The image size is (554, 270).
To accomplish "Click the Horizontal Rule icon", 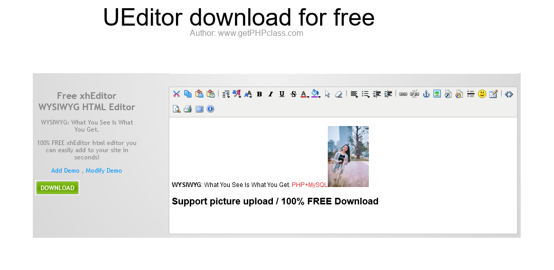I will click(x=470, y=94).
